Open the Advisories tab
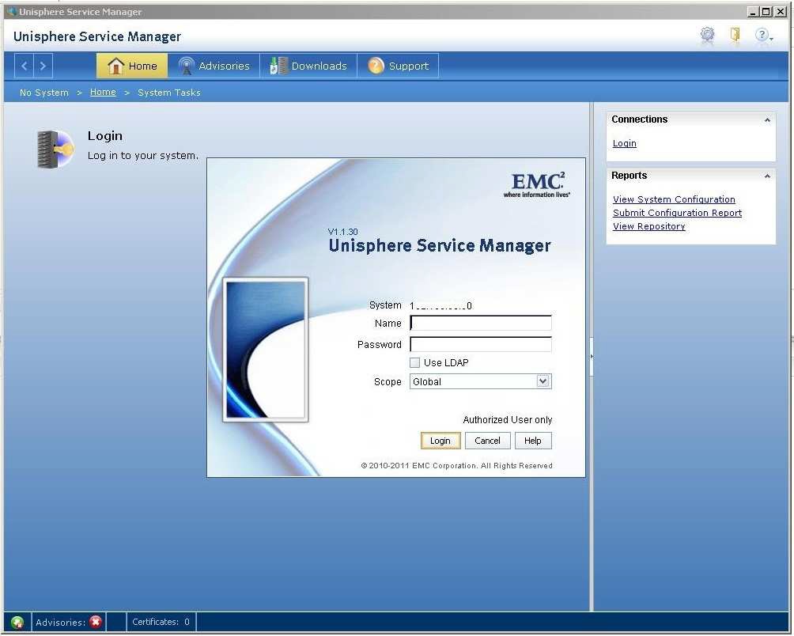This screenshot has height=636, width=794. click(214, 66)
